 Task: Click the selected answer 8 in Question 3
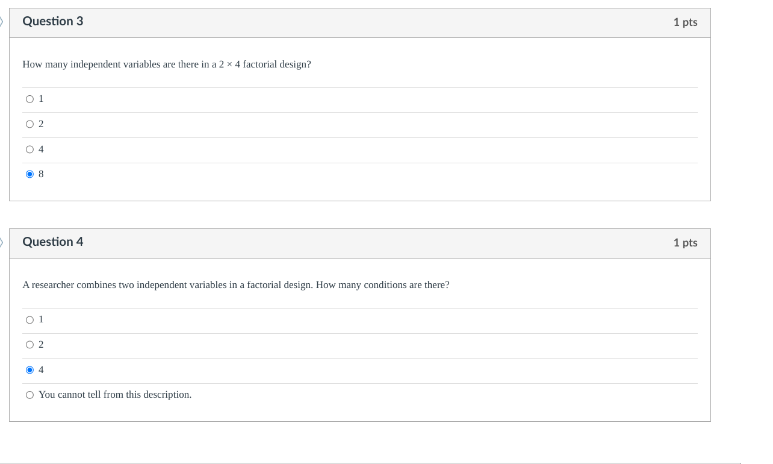coord(29,174)
